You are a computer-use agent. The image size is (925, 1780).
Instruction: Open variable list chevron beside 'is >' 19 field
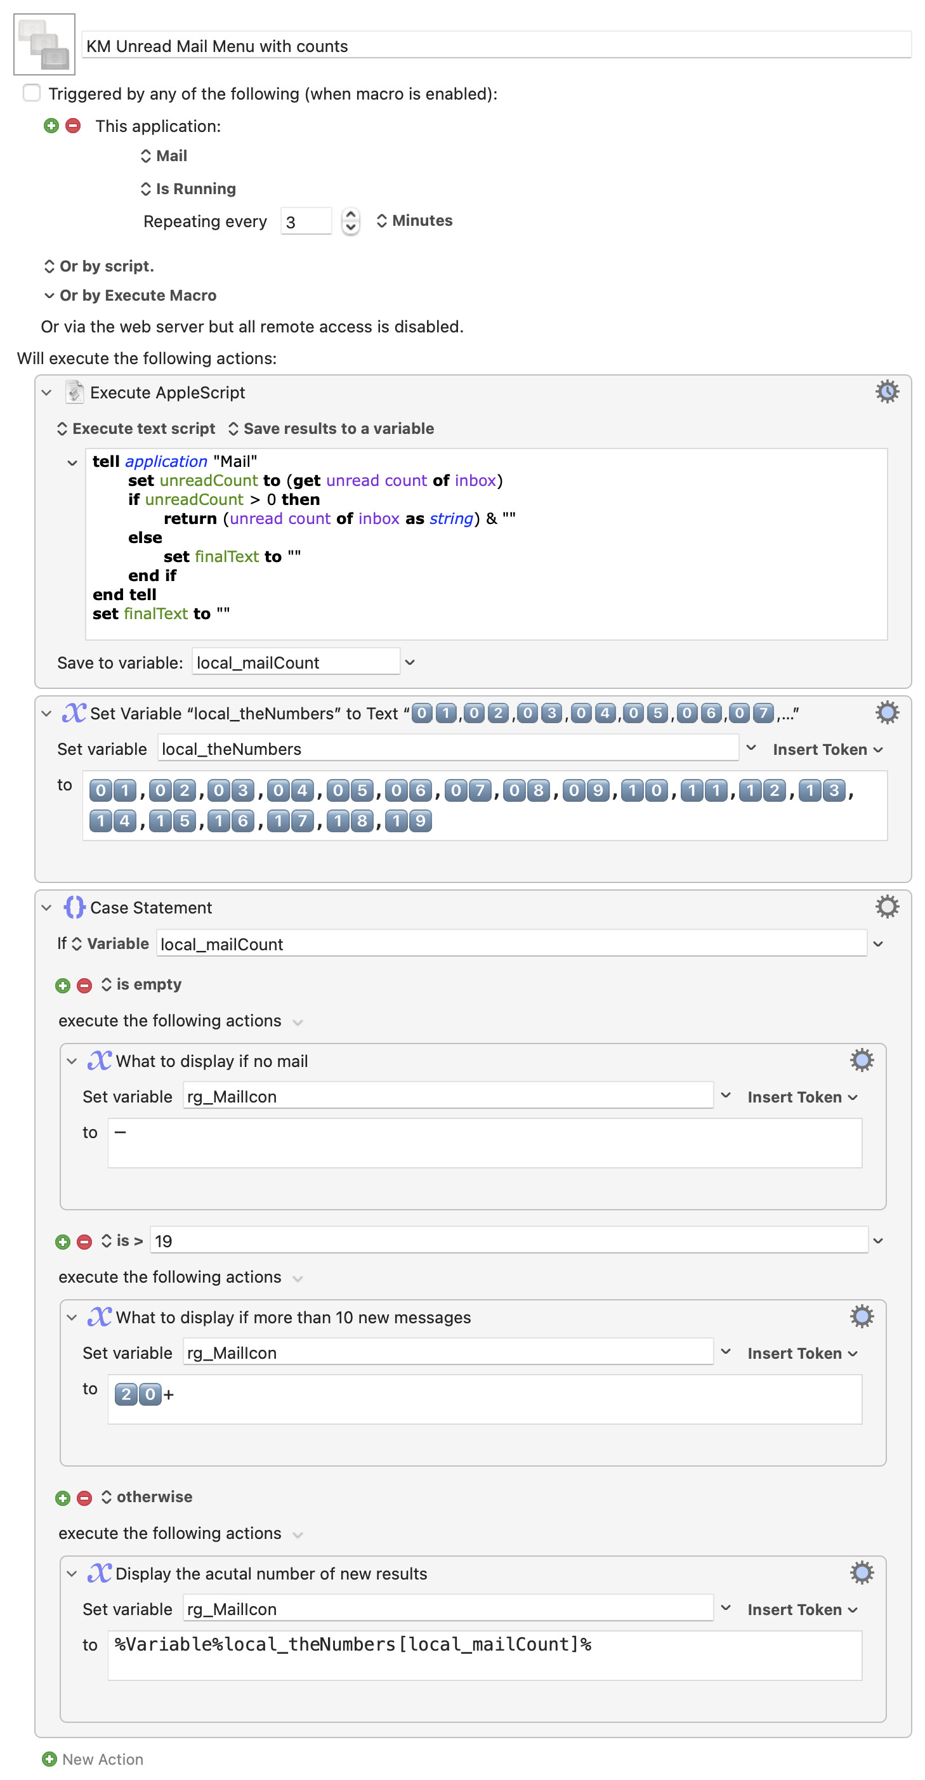[x=878, y=1241]
